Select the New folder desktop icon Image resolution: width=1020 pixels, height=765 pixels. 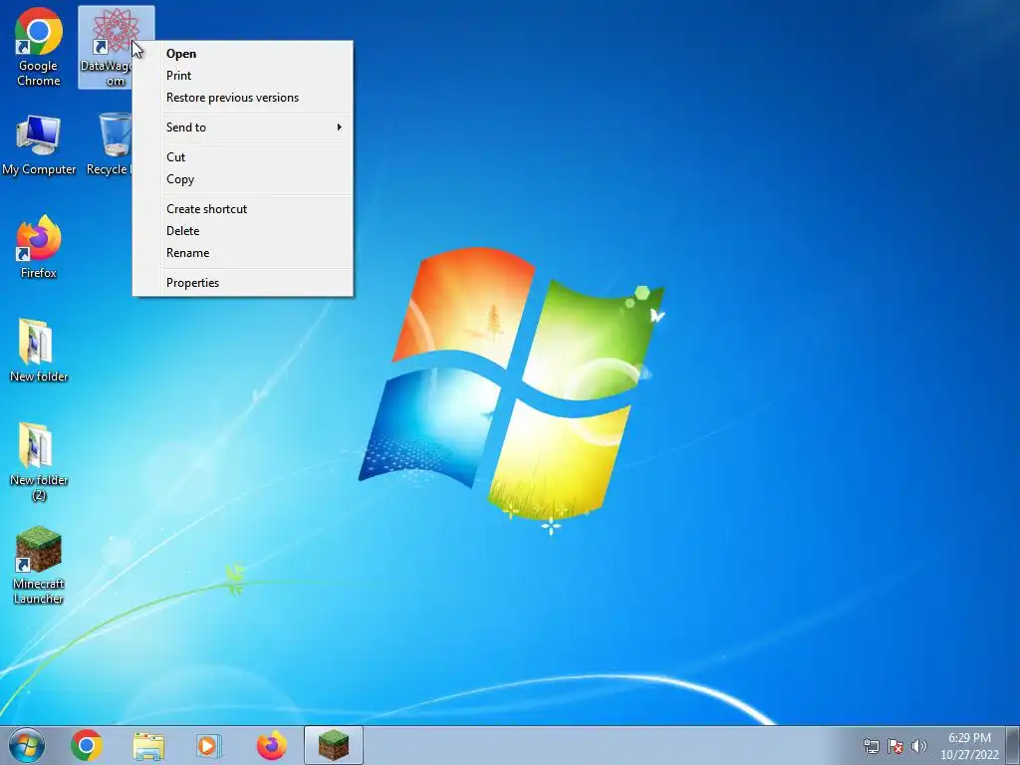(39, 350)
